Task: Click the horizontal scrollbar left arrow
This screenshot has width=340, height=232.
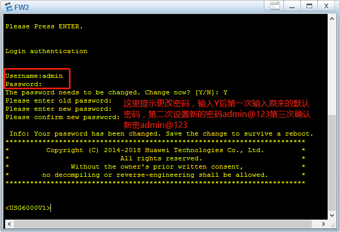Action: pos(9,224)
